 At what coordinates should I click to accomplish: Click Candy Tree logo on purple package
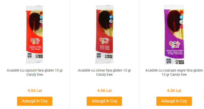(x=174, y=44)
